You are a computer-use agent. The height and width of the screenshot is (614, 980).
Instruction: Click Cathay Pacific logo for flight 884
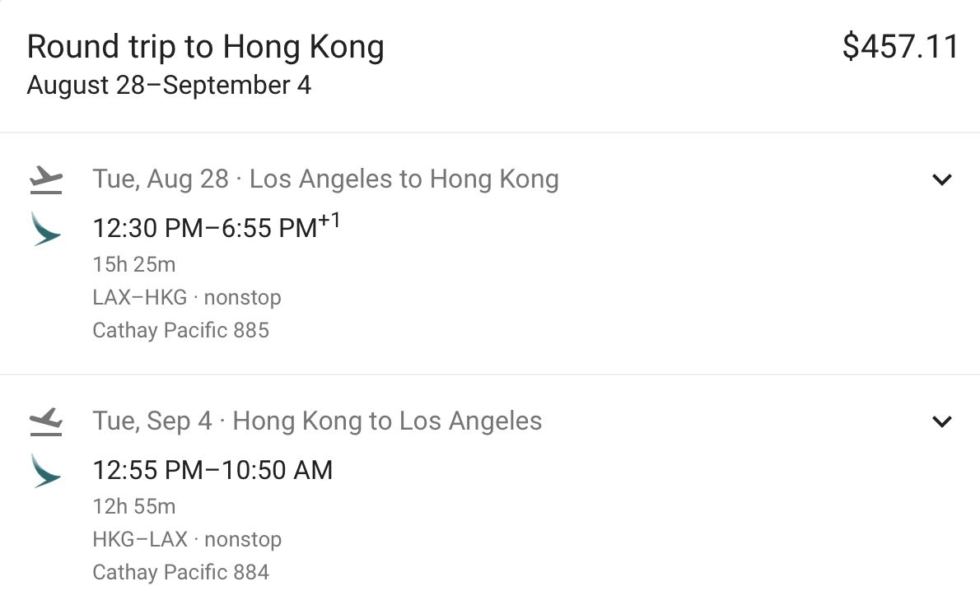pyautogui.click(x=45, y=471)
